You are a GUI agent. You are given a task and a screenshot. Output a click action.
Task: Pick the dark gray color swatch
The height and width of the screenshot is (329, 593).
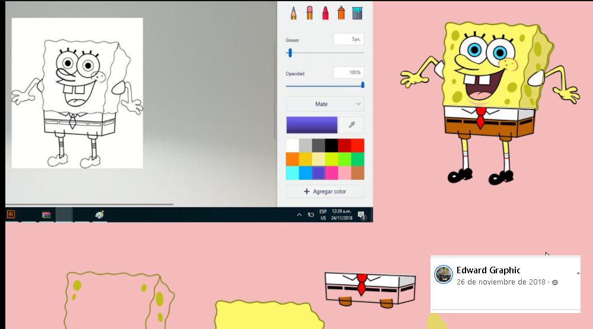318,146
